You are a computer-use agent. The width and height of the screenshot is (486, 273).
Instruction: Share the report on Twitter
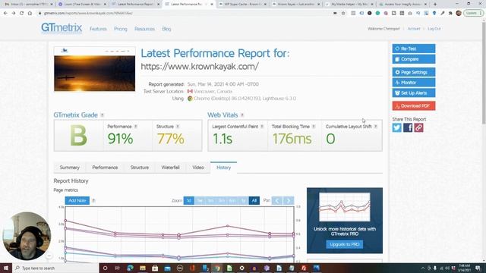coord(396,127)
